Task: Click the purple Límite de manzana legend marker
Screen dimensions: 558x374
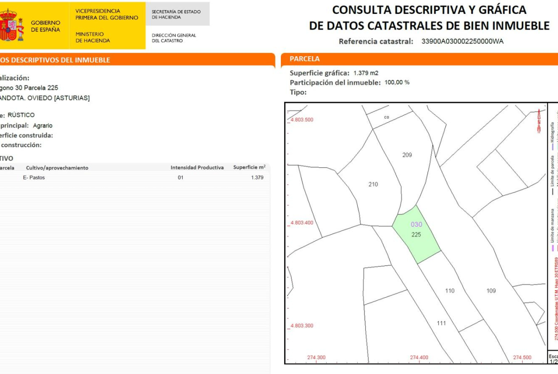Action: [553, 247]
